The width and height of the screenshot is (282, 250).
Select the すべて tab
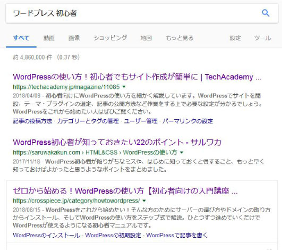tap(21, 38)
